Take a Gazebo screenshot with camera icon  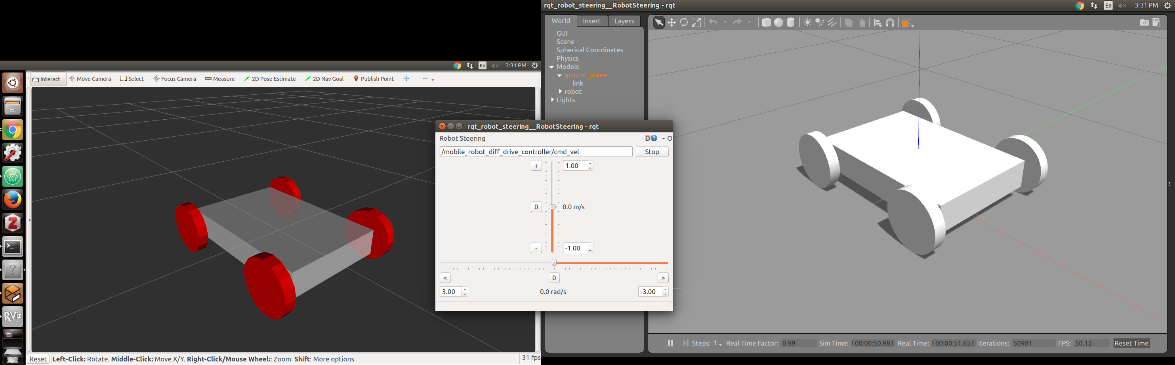(1144, 22)
